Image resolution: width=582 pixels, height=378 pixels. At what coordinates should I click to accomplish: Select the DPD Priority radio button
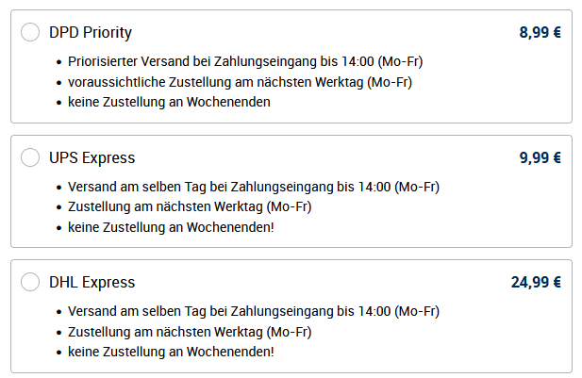(x=30, y=32)
